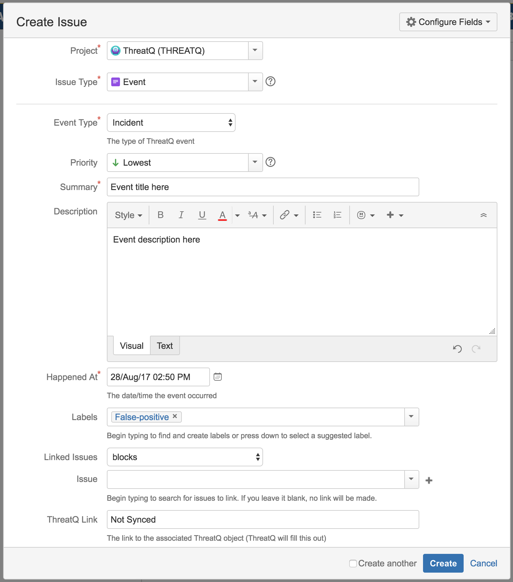Open the Event Type select box

pyautogui.click(x=171, y=123)
